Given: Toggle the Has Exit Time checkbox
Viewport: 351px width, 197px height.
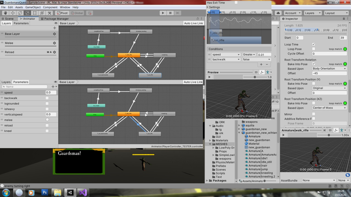Looking at the screenshot, I should [236, 2].
